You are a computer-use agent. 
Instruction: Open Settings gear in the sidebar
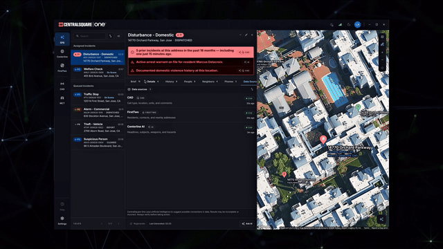(x=62, y=221)
